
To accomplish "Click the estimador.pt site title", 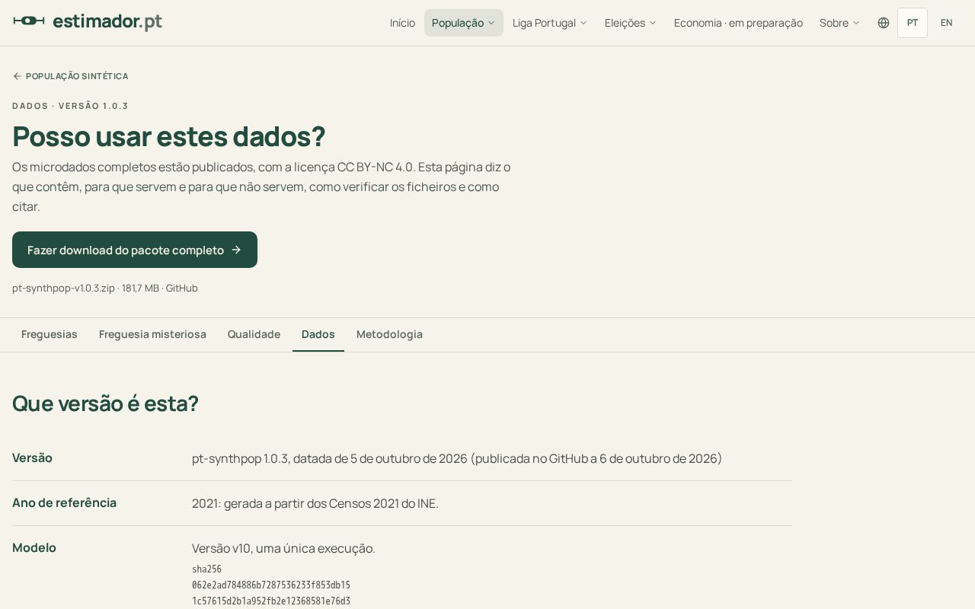I will pyautogui.click(x=107, y=21).
